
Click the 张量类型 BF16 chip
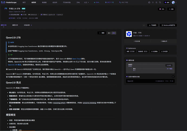point(143,52)
